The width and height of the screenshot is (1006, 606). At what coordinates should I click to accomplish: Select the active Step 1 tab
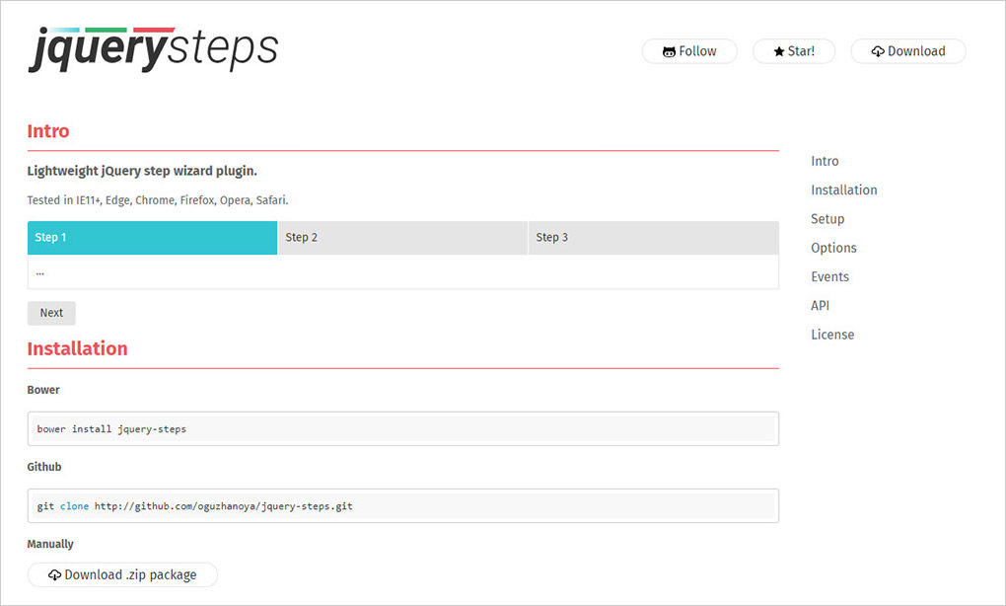[152, 237]
